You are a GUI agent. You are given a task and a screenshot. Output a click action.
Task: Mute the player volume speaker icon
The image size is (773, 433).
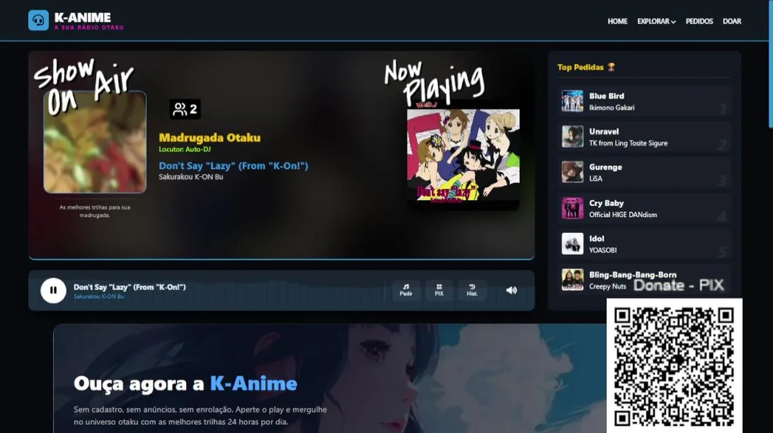511,290
